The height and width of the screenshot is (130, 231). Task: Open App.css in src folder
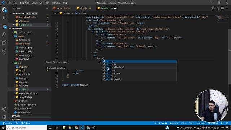pyautogui.click(x=23, y=66)
